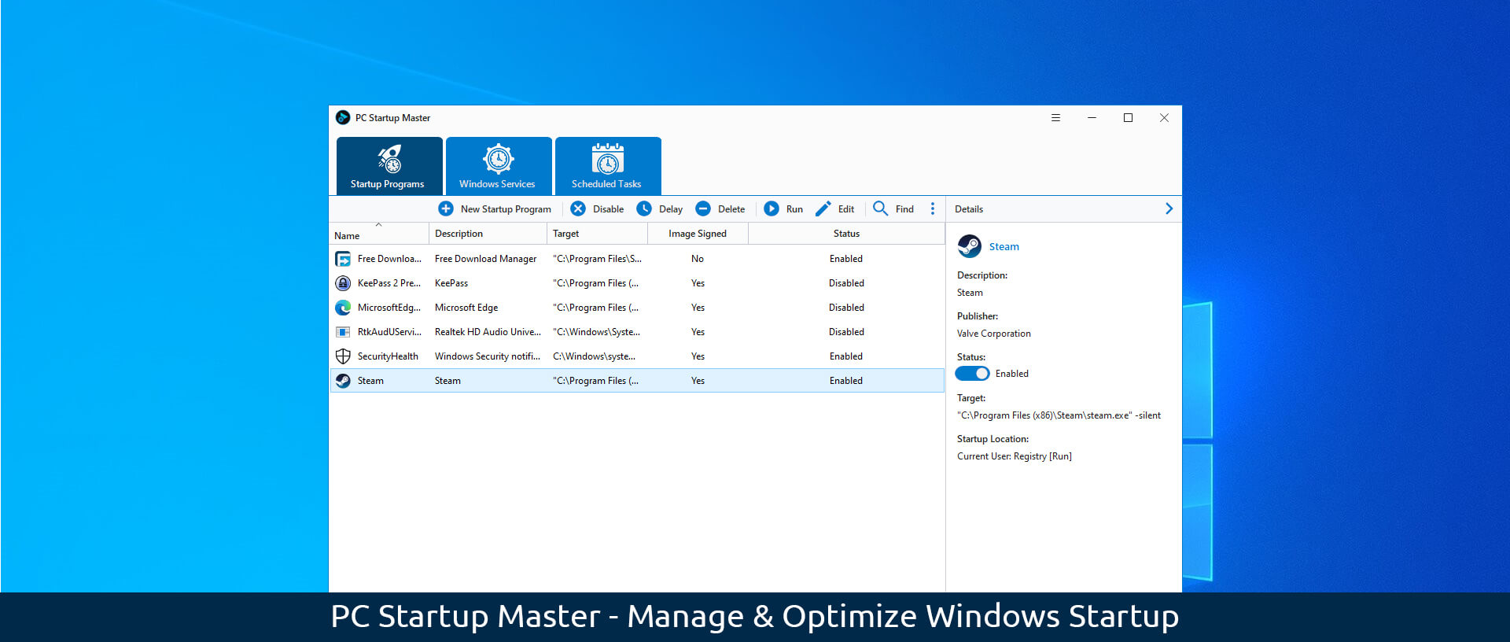Click 'Windows Security notifi...' description cell
The image size is (1510, 642).
pos(488,356)
